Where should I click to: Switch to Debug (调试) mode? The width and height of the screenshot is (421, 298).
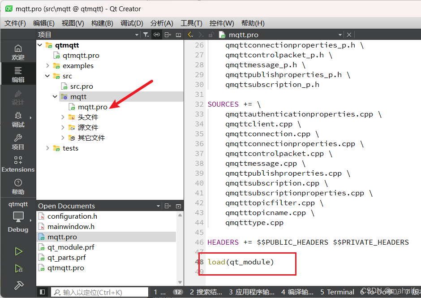click(x=18, y=120)
